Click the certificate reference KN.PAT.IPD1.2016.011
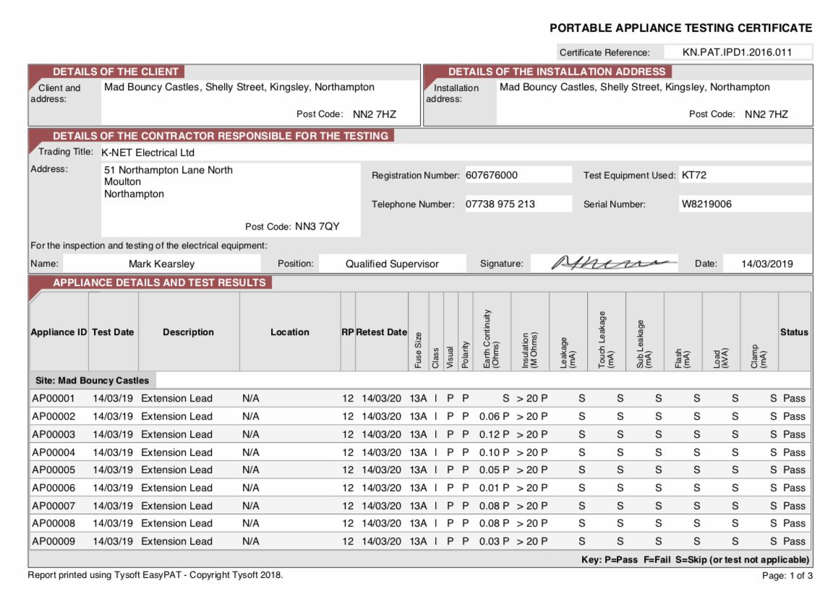Viewport: 838px width, 601px height. [x=737, y=52]
